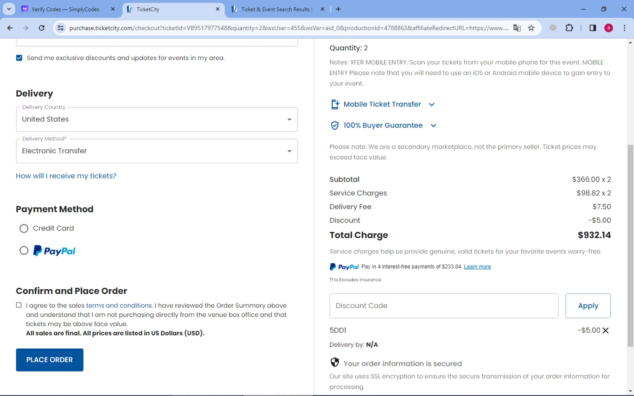Click the browser reload icon
The image size is (634, 396).
(x=41, y=28)
